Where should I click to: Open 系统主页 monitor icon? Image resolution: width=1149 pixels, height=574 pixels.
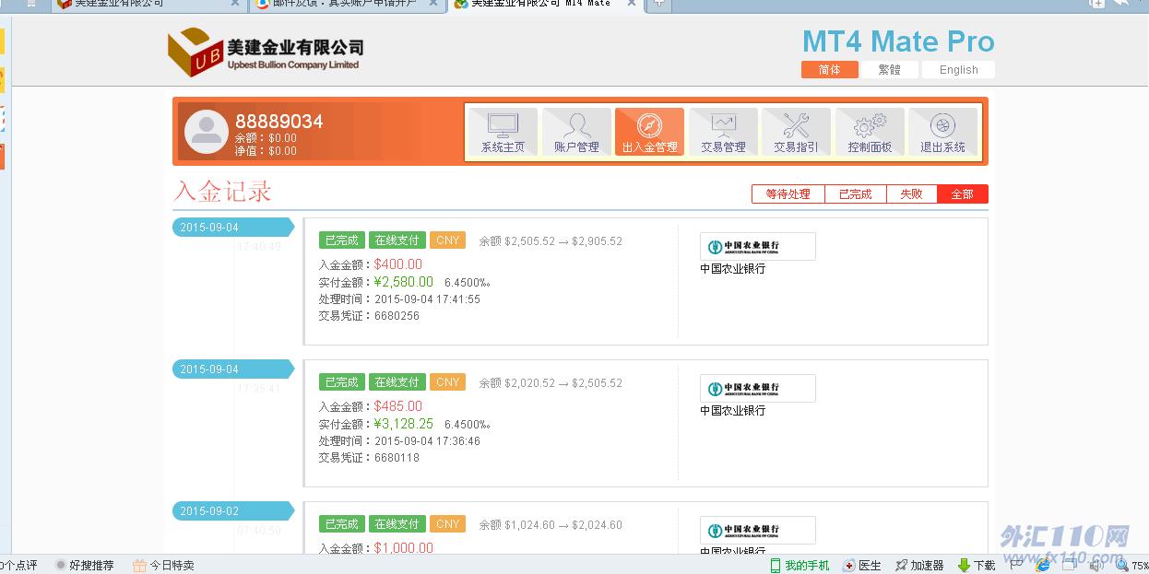503,132
